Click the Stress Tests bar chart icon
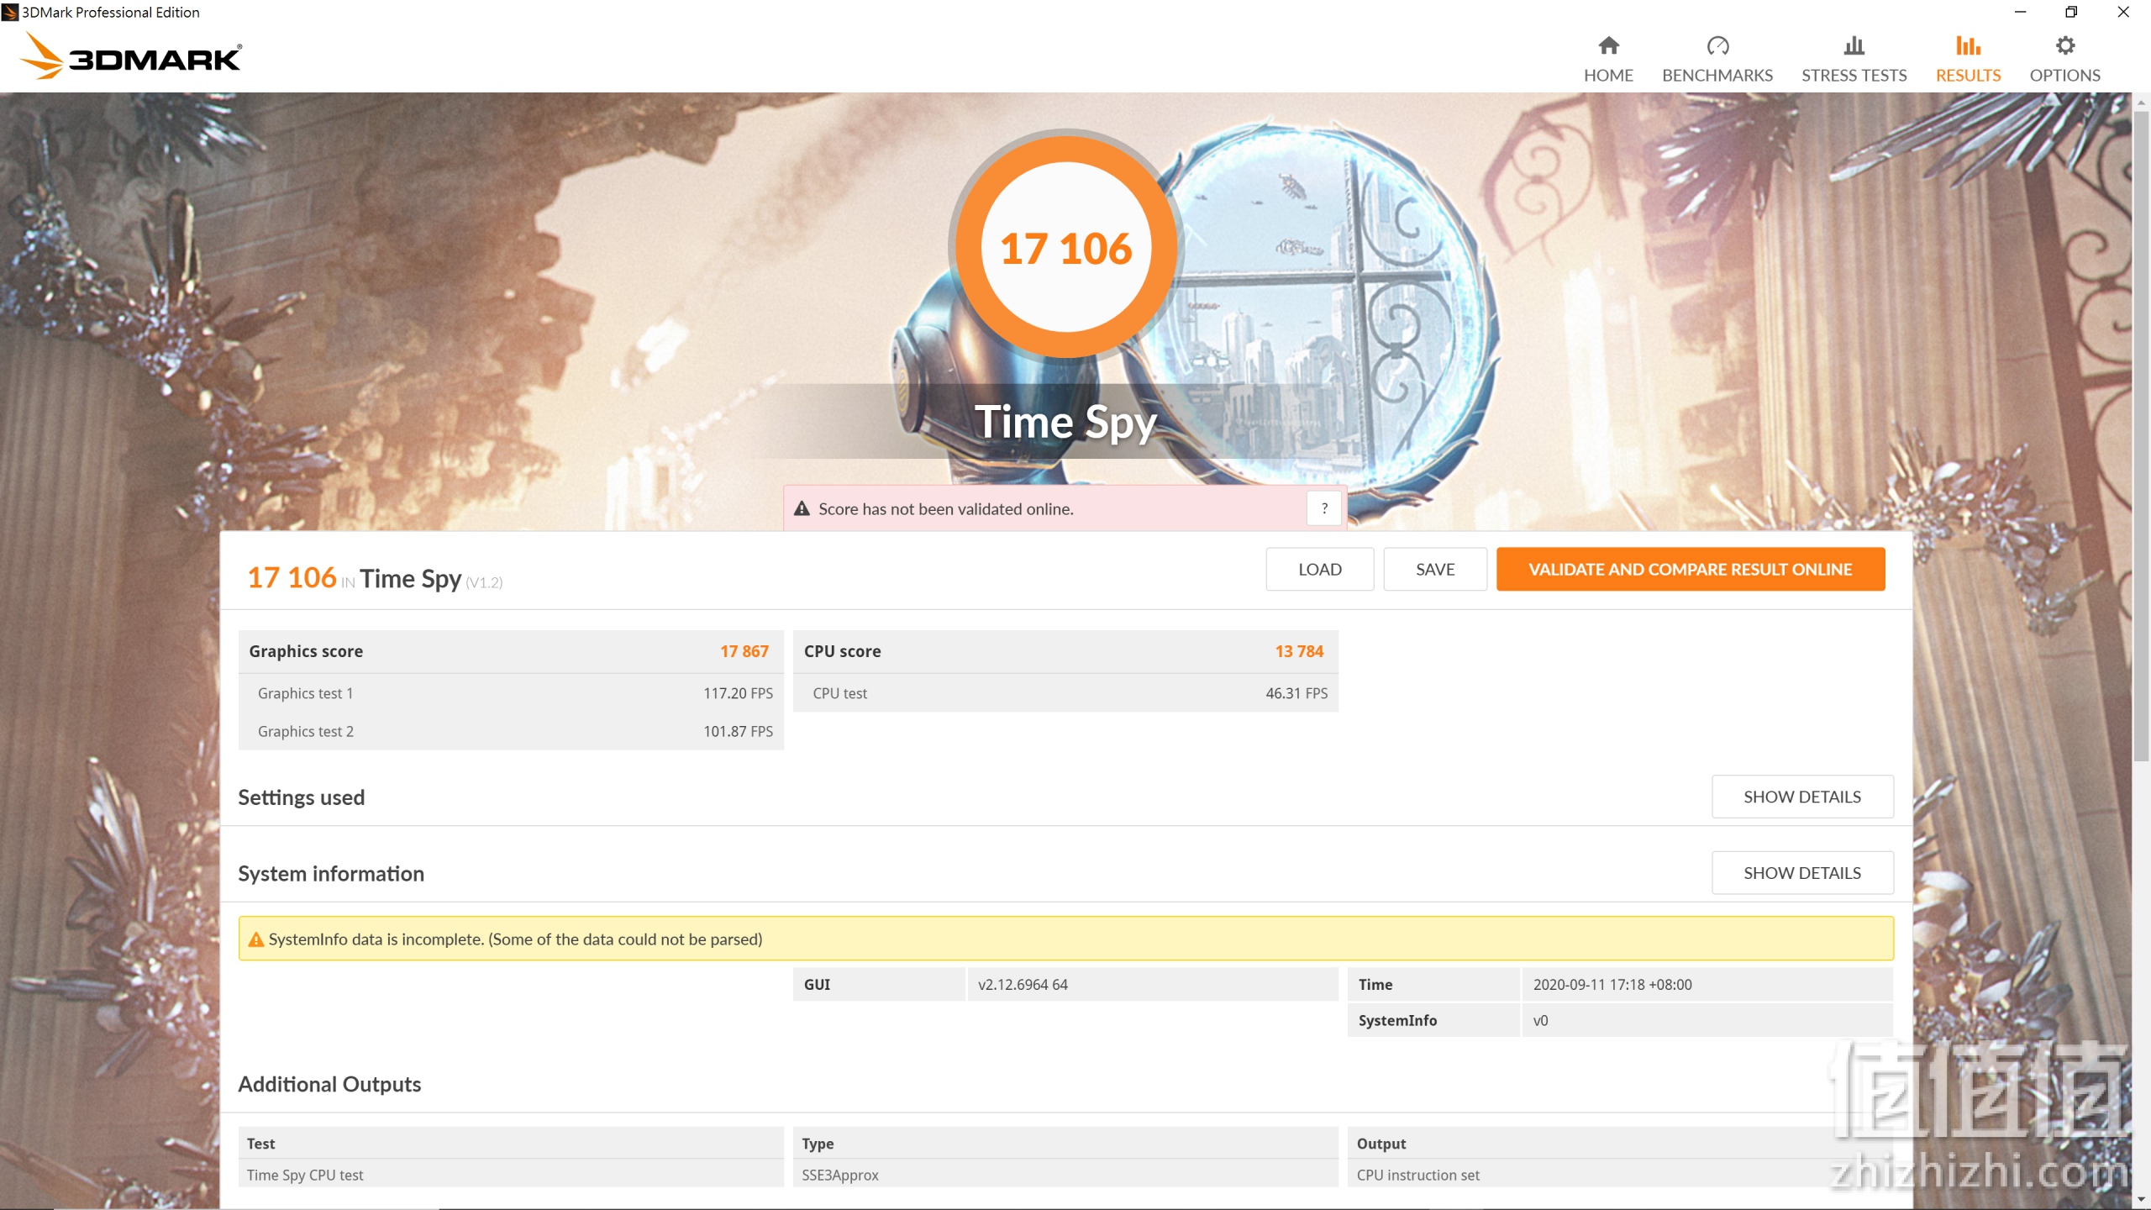Viewport: 2151px width, 1210px height. click(1854, 45)
